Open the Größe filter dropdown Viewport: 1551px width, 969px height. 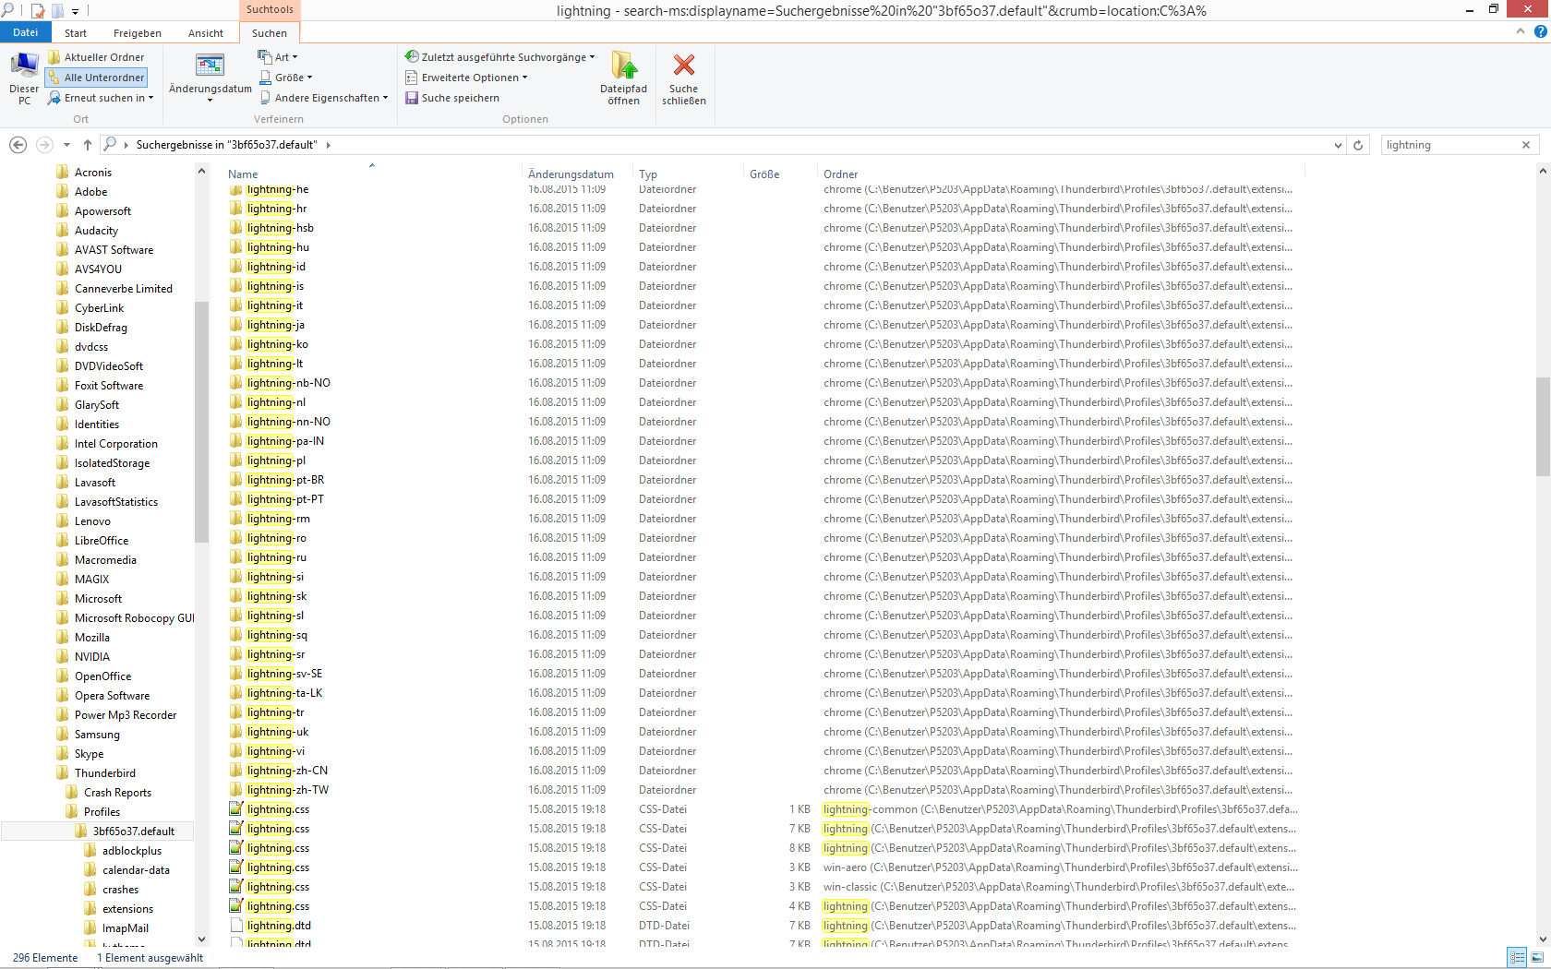(x=286, y=78)
